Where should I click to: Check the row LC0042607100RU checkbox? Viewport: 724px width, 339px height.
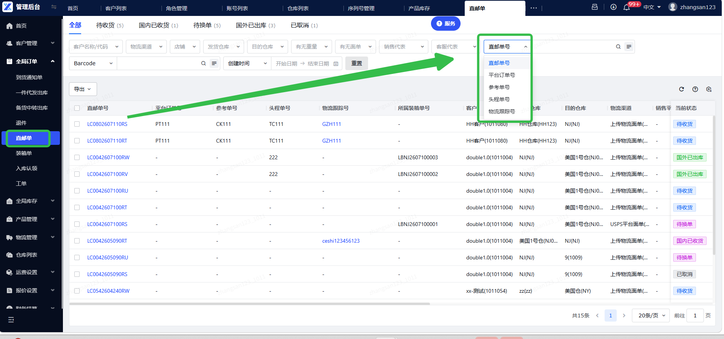[x=77, y=191]
